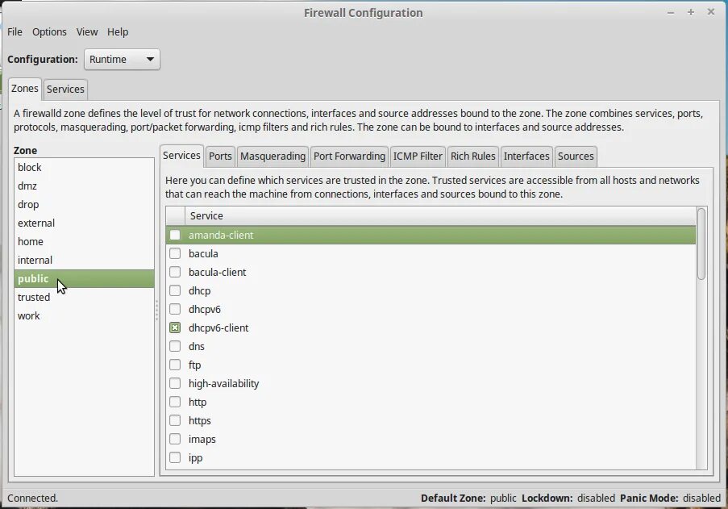Screen dimensions: 728x509
Task: Enable the http service for public zone
Action: click(x=175, y=402)
